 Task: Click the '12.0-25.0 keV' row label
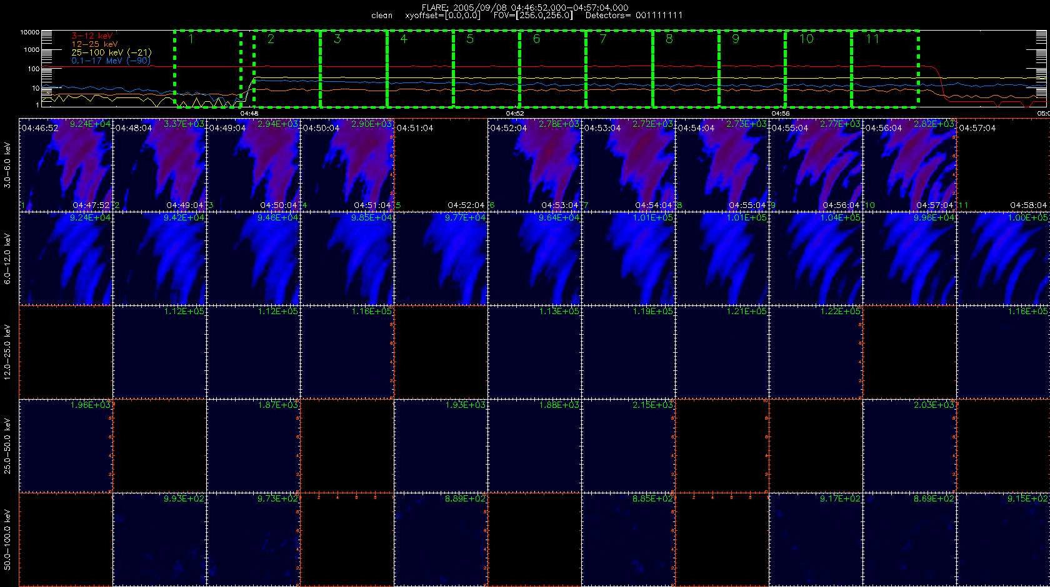7,352
